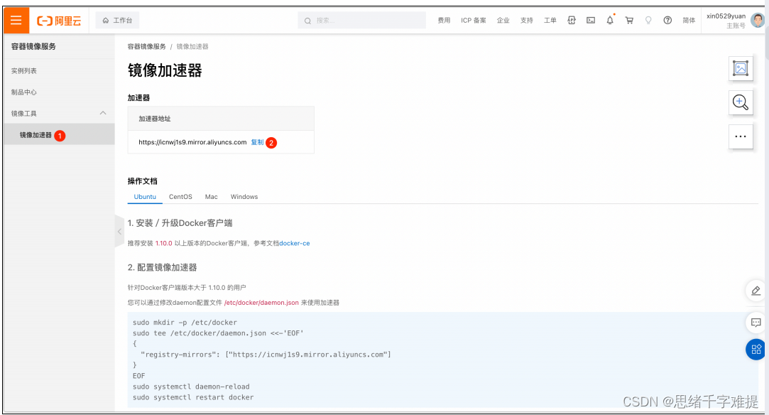This screenshot has height=415, width=769.
Task: Click 'sudo systemctl restart docker' line
Action: (x=193, y=397)
